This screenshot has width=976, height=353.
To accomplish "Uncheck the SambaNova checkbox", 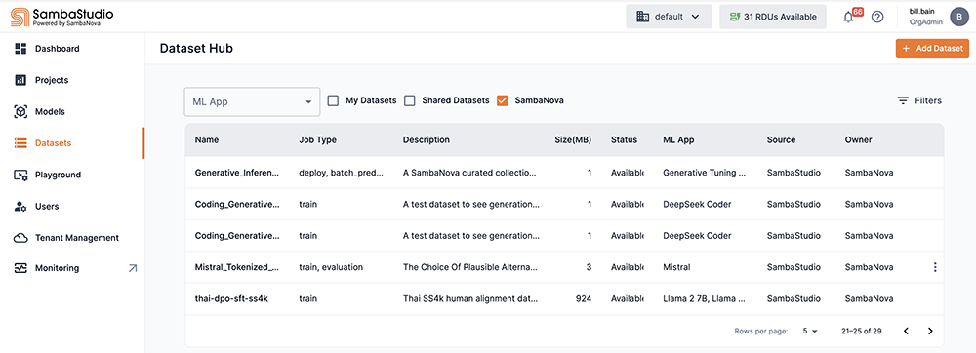I will click(503, 100).
